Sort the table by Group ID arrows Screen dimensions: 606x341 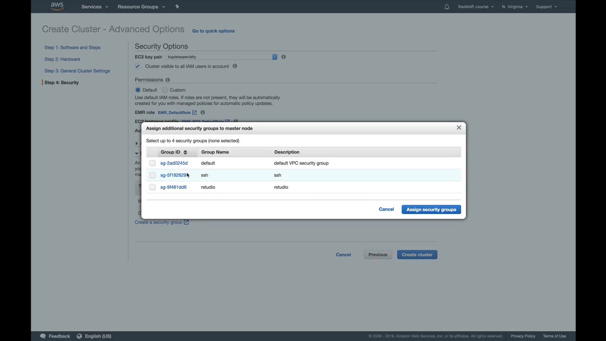click(185, 152)
